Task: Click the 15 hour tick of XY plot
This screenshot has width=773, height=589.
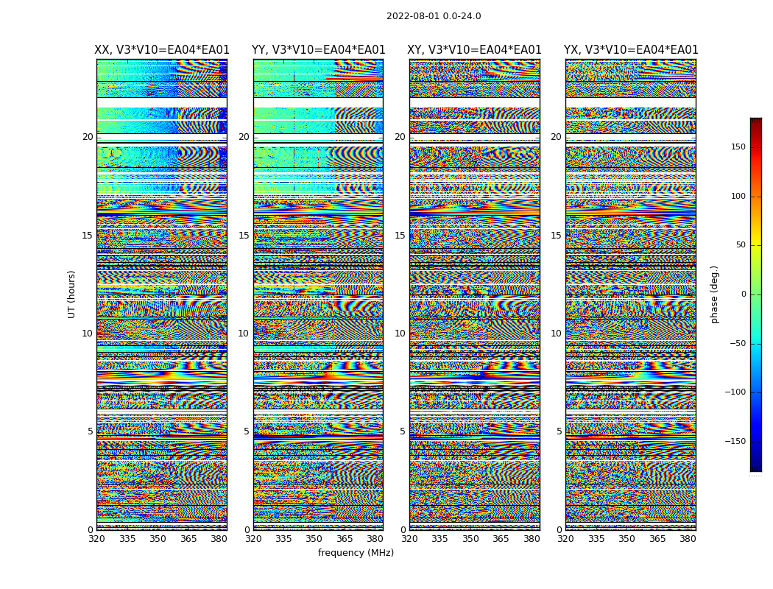Action: point(400,235)
